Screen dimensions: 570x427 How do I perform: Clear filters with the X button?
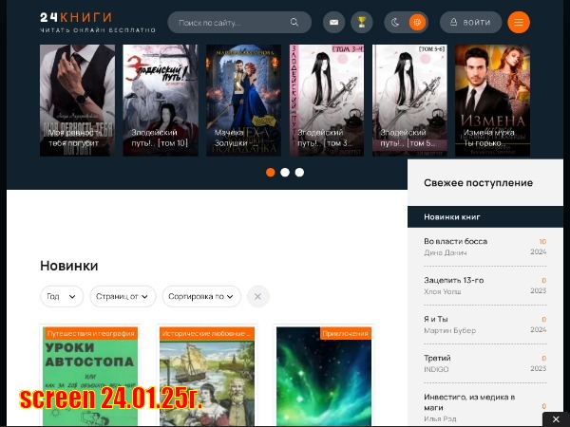[257, 296]
